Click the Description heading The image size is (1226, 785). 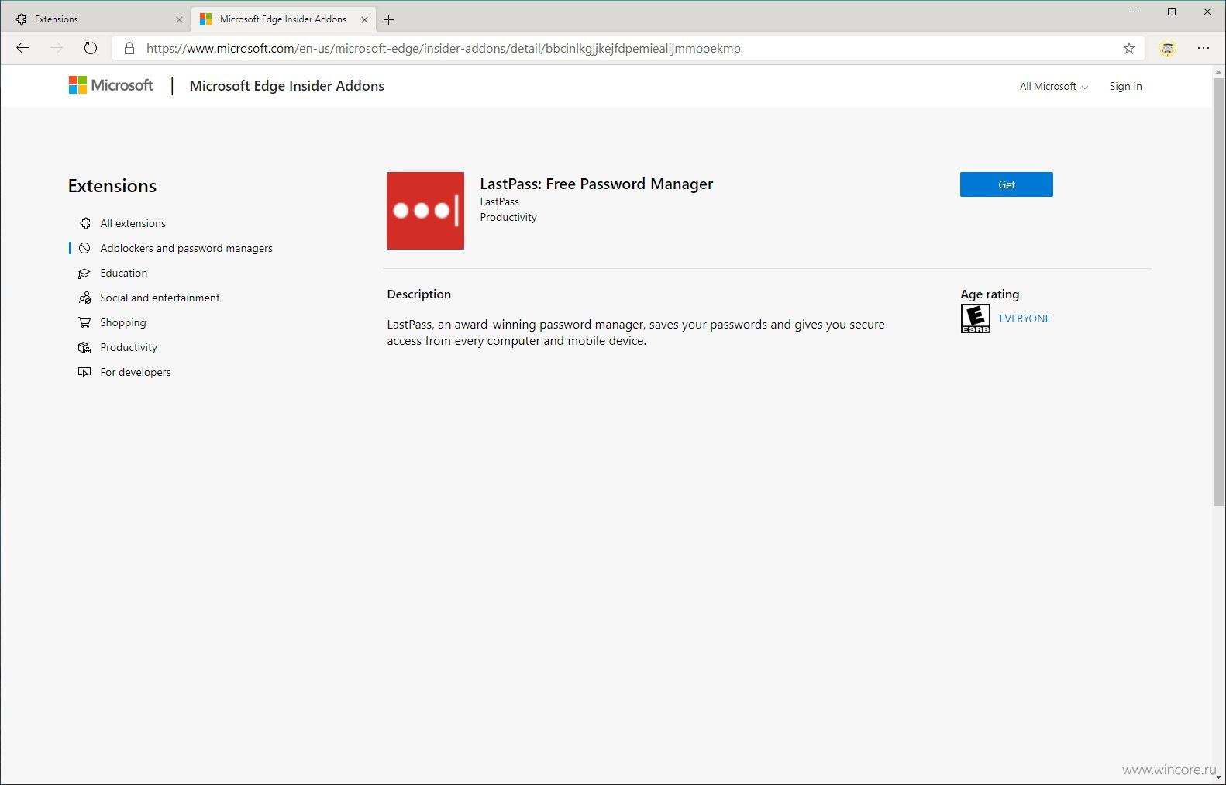418,294
